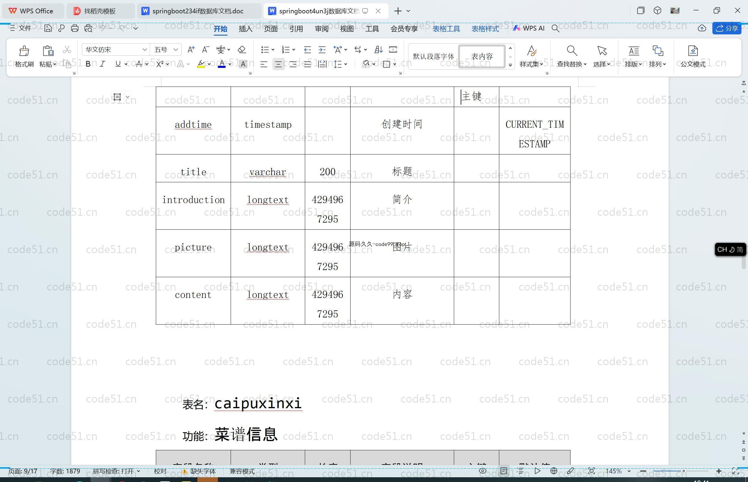Click the cloud upload icon
This screenshot has width=748, height=482.
(702, 28)
